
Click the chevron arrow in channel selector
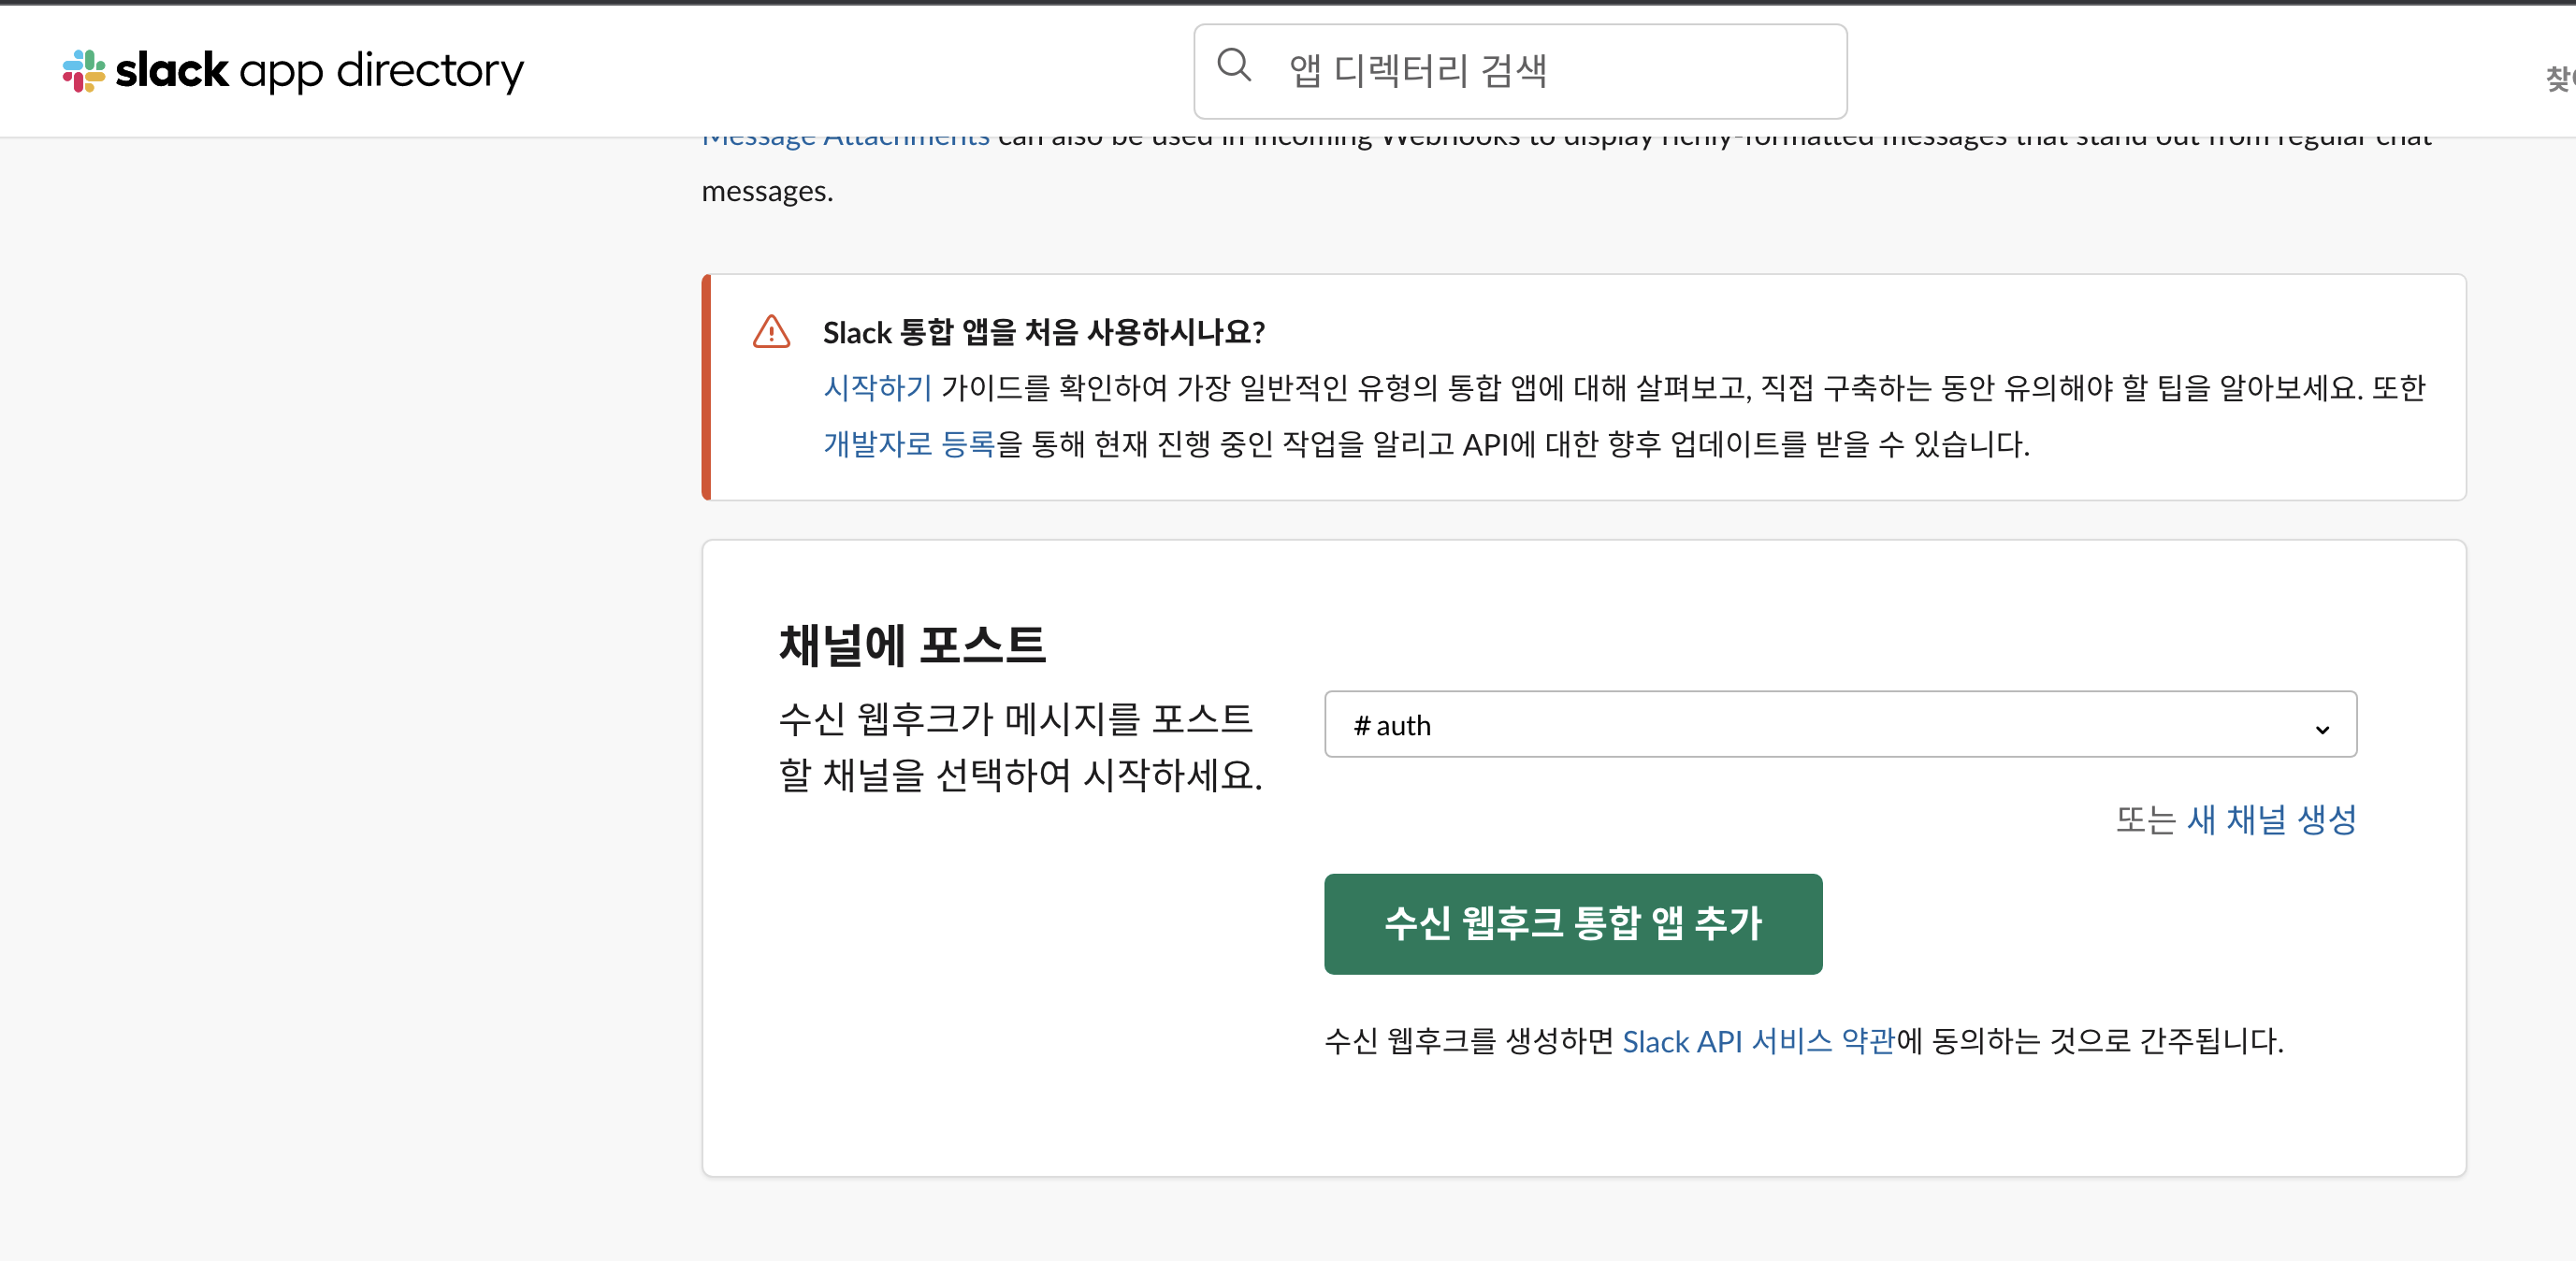tap(2322, 729)
